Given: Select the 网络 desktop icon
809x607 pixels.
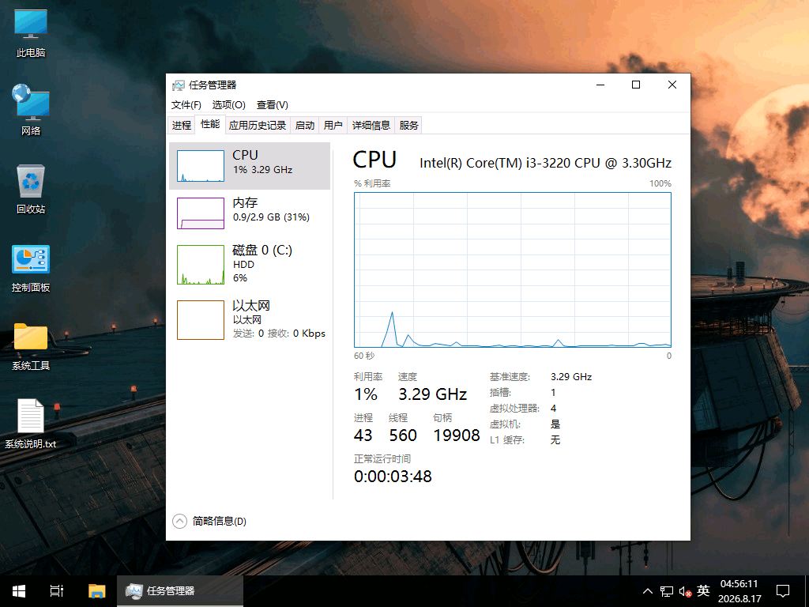Looking at the screenshot, I should pyautogui.click(x=31, y=109).
